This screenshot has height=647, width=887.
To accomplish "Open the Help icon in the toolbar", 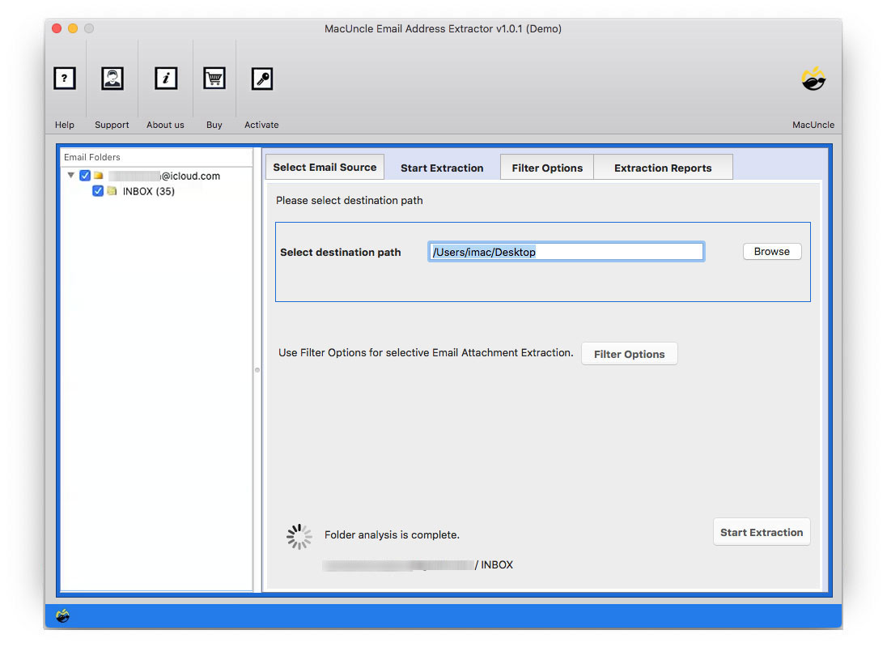I will [64, 79].
